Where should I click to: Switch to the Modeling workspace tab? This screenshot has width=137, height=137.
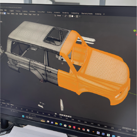pyautogui.click(x=18, y=11)
